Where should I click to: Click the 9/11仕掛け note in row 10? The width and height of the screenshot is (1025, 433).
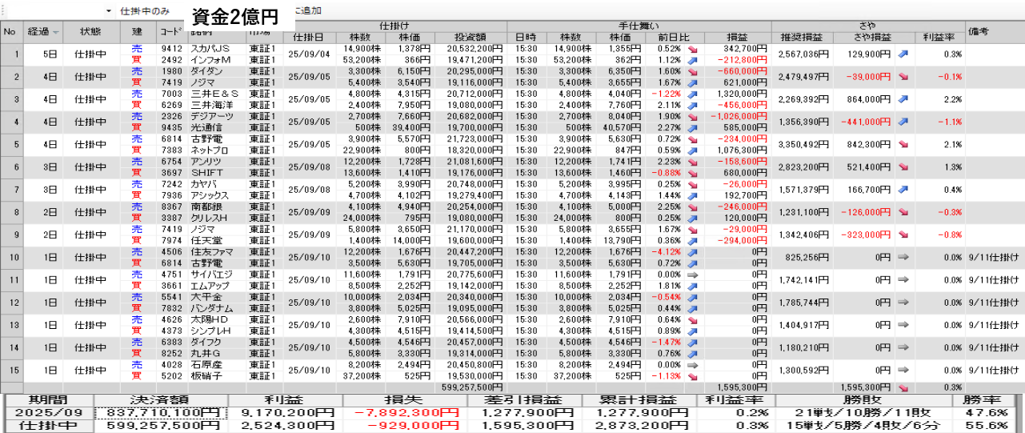point(993,257)
